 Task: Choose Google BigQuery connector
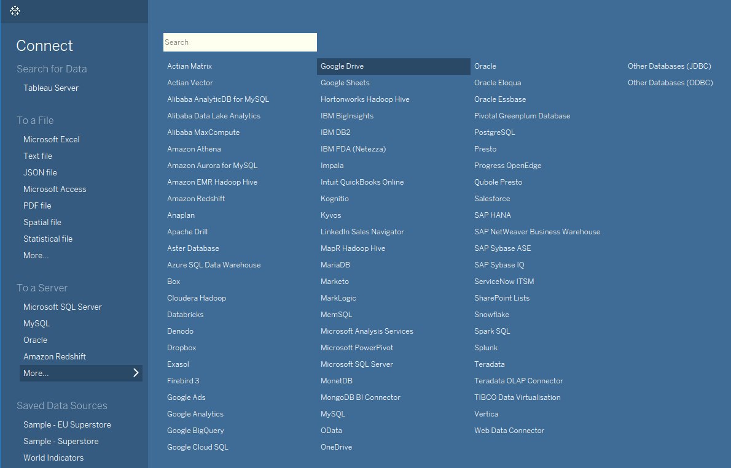click(x=195, y=431)
